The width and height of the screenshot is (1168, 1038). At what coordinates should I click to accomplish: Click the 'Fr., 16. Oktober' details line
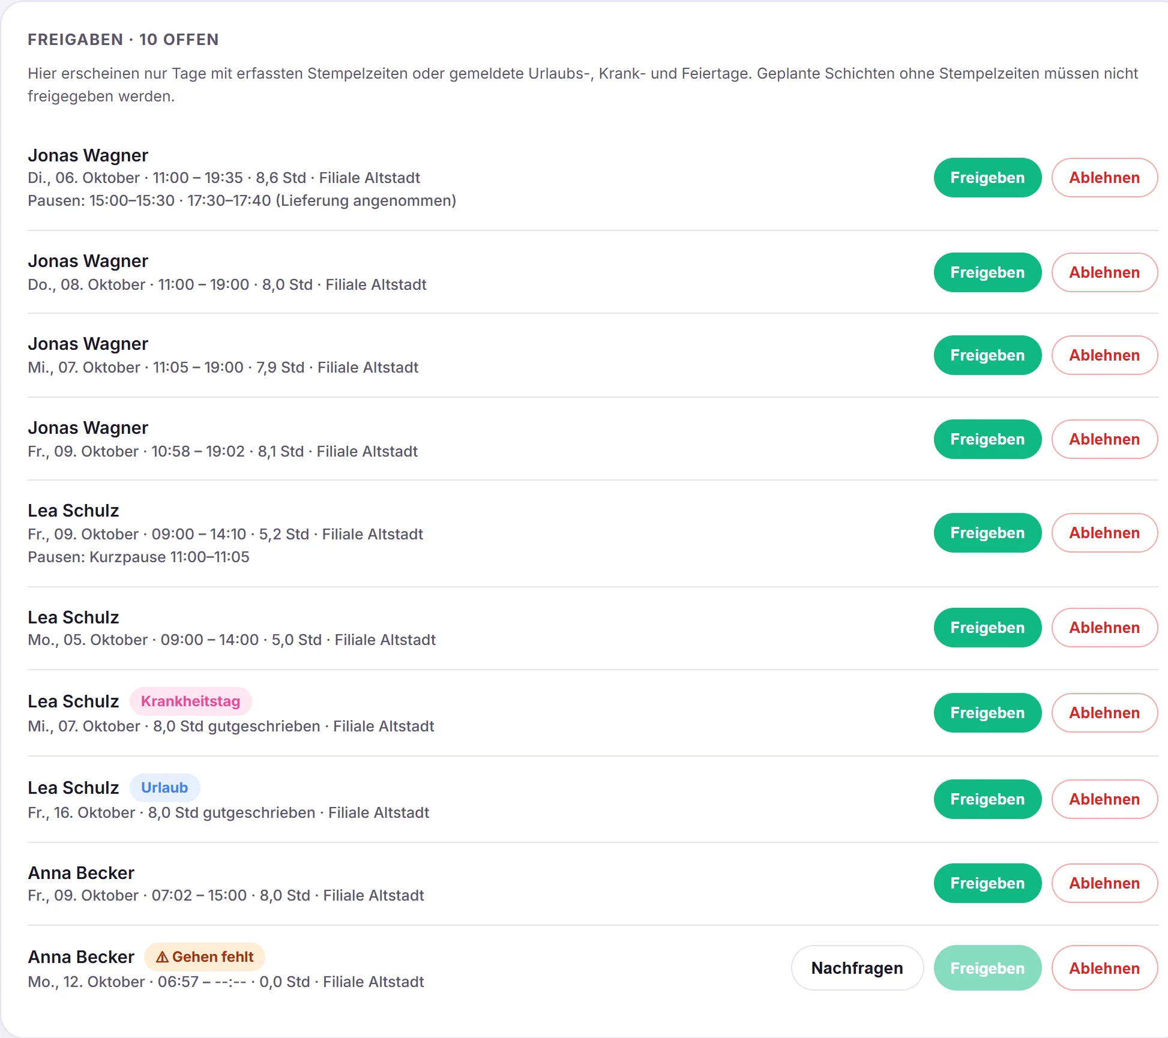229,812
